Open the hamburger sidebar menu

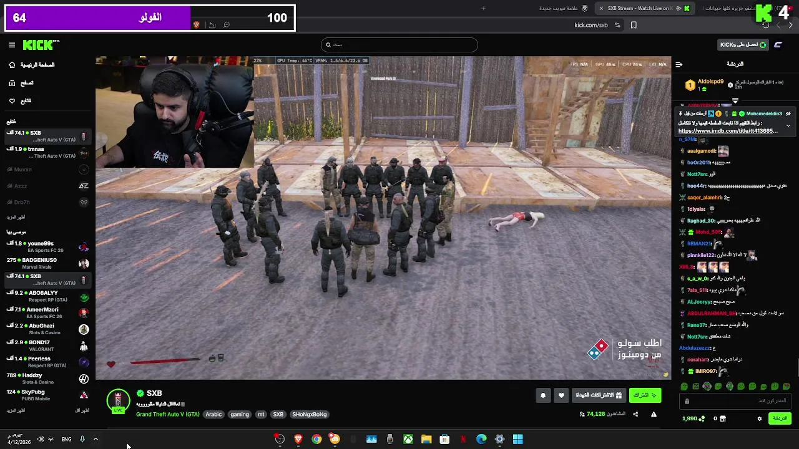point(12,45)
